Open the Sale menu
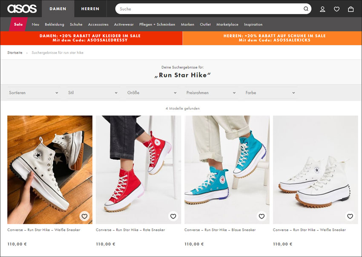This screenshot has height=257, width=362. [x=18, y=24]
